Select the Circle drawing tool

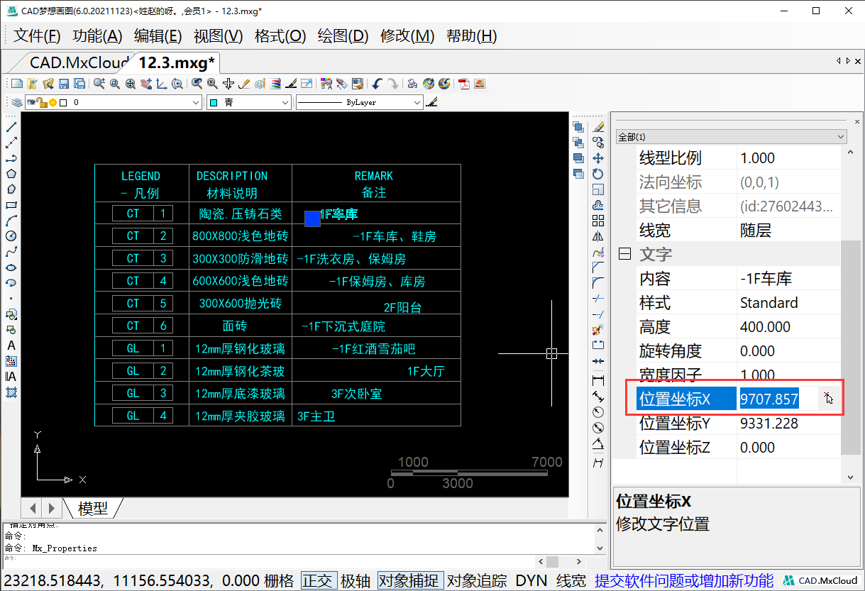pyautogui.click(x=11, y=236)
